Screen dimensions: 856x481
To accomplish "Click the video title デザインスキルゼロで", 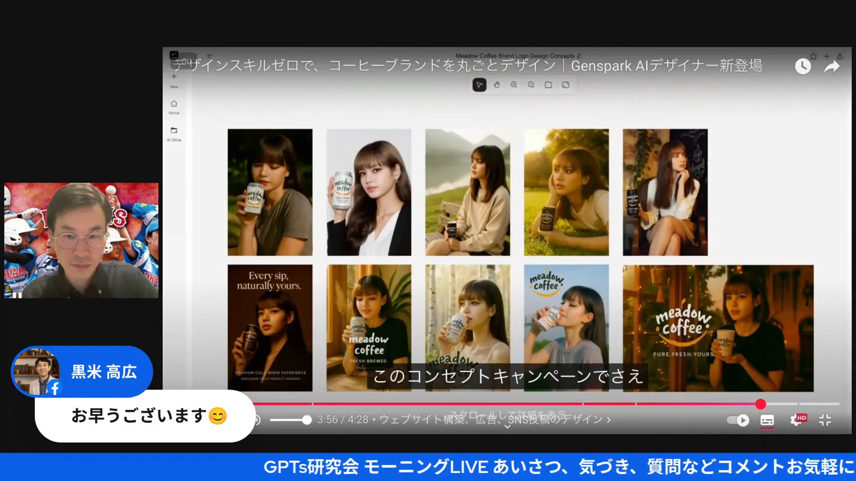I will coord(467,66).
